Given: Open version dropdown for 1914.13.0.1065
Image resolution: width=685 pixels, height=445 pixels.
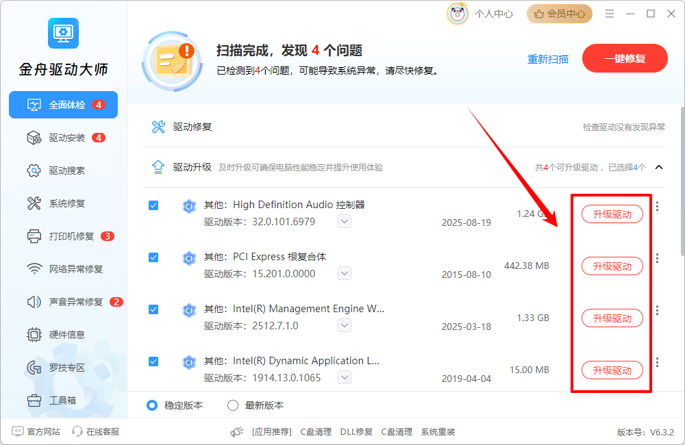Looking at the screenshot, I should 345,377.
